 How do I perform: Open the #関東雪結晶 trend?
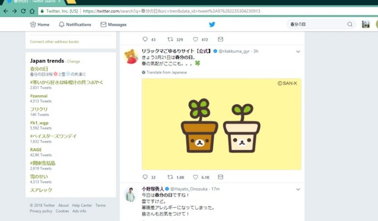coord(43,163)
